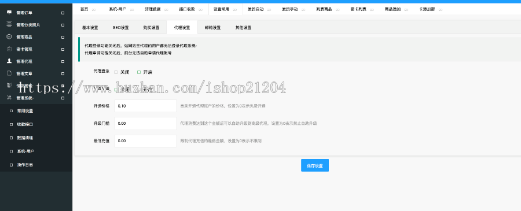
Task: Close the 首页 top tab via its icon
Action: (x=94, y=10)
